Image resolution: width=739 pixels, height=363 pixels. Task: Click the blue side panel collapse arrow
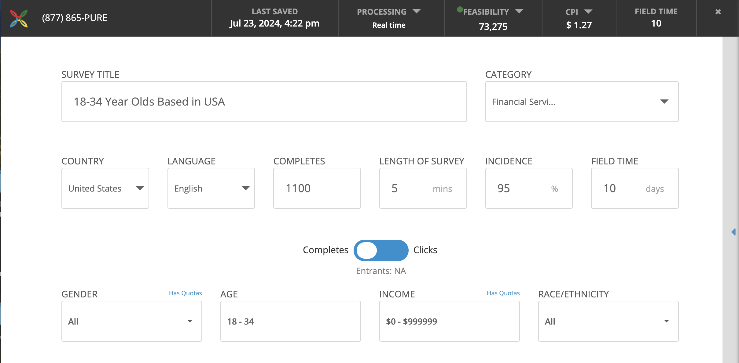click(x=733, y=232)
